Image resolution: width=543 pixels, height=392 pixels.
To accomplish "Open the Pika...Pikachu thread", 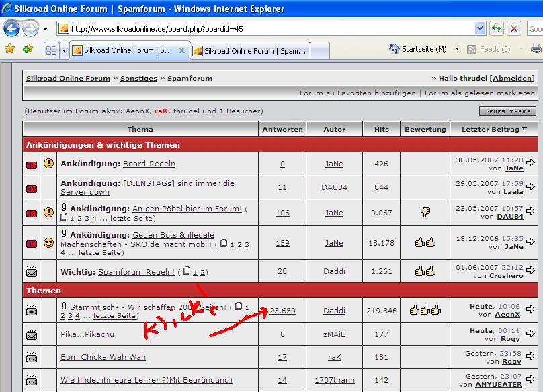I will 87,334.
